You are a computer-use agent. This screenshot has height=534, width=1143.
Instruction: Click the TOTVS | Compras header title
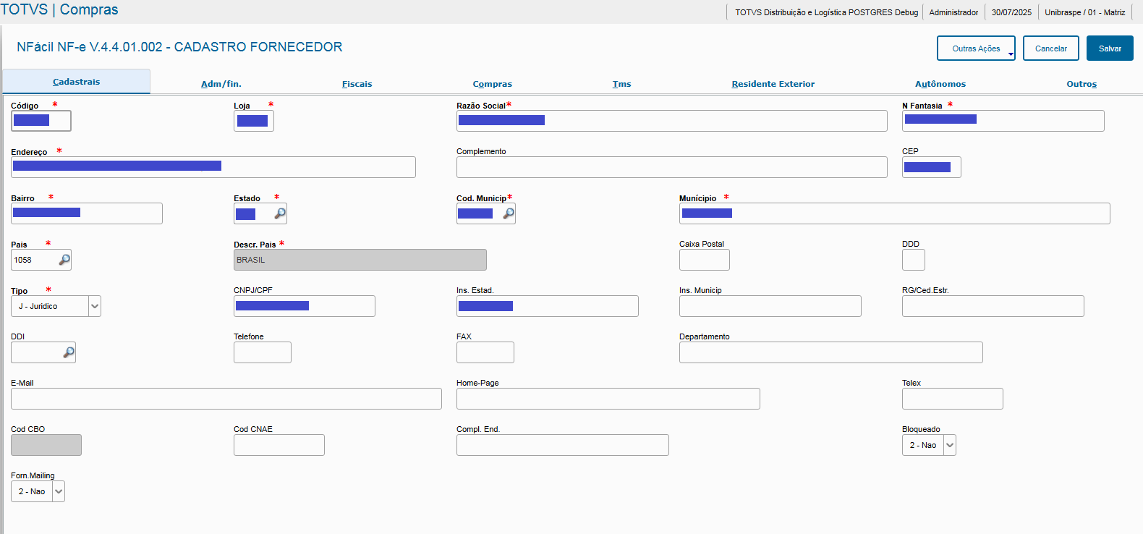(x=59, y=9)
